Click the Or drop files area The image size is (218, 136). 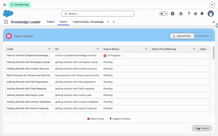pyautogui.click(x=202, y=36)
